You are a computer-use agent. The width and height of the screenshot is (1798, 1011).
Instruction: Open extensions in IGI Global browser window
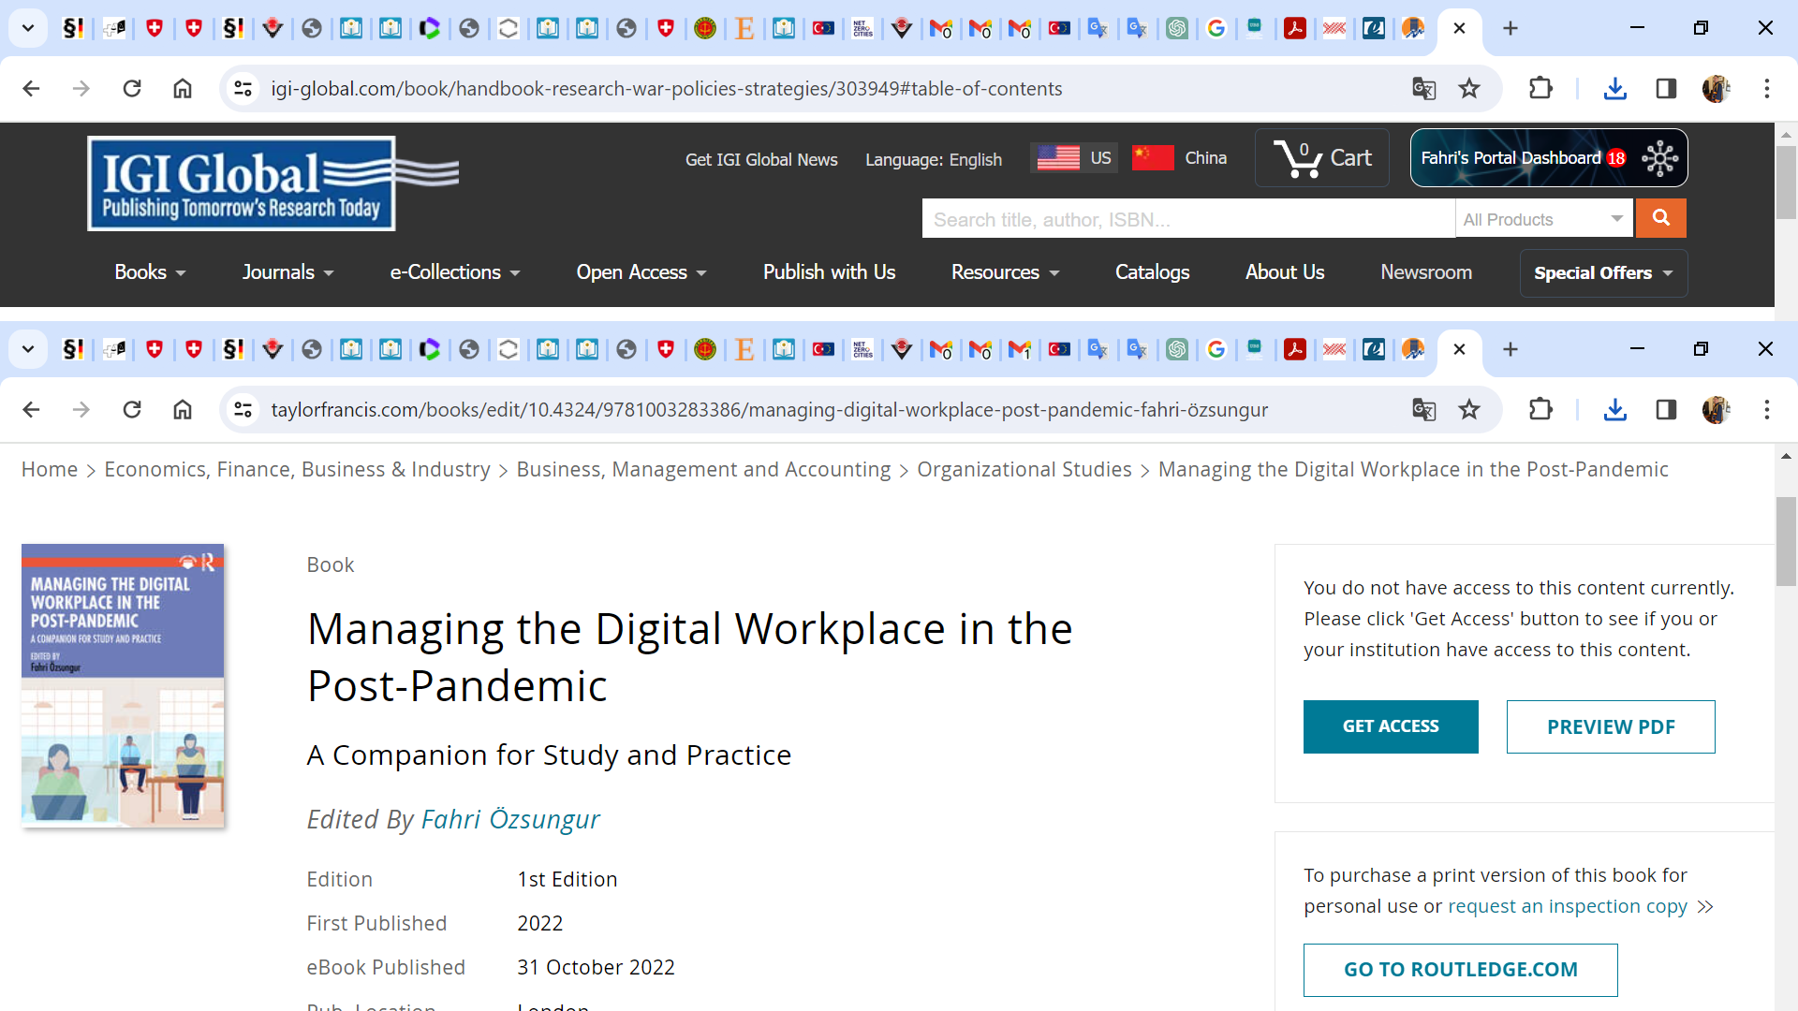(x=1540, y=88)
